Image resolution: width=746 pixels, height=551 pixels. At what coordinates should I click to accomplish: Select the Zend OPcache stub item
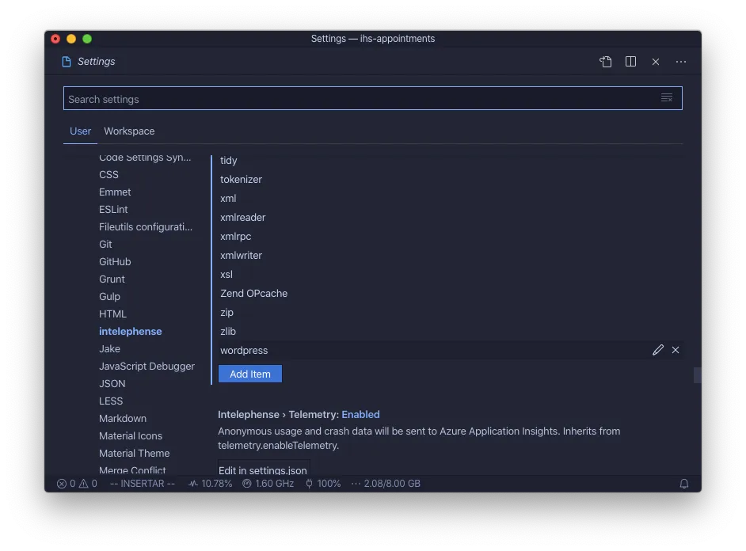(x=253, y=294)
